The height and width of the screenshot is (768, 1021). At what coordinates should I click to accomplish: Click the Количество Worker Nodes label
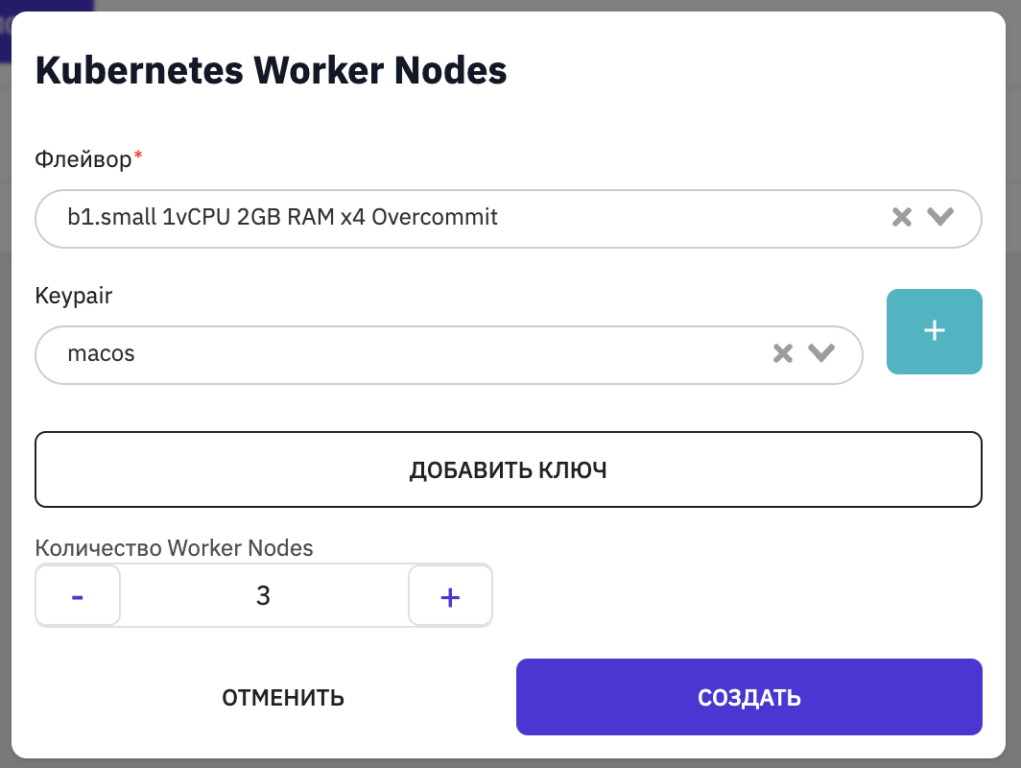coord(174,548)
